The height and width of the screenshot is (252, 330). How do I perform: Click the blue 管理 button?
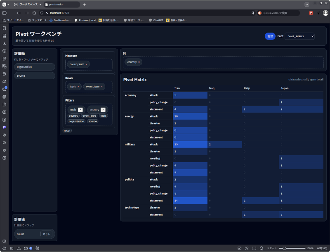pyautogui.click(x=270, y=36)
